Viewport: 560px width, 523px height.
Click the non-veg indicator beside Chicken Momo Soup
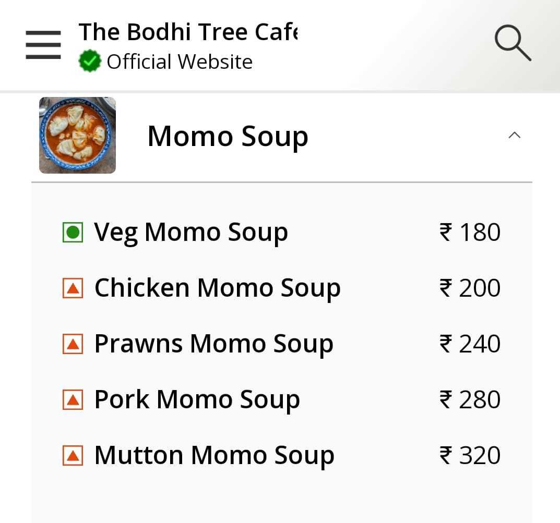point(73,287)
